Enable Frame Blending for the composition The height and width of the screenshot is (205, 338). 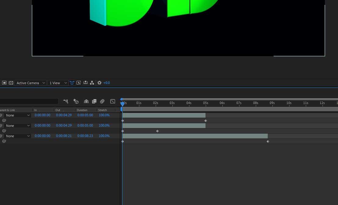point(94,101)
